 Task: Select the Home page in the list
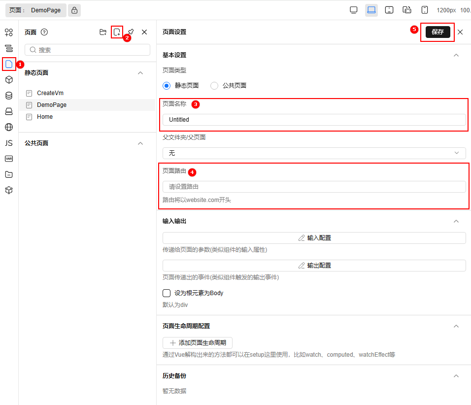coord(44,116)
